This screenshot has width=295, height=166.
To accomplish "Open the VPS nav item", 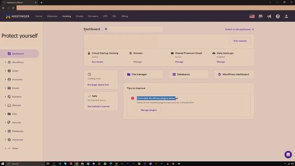I will click(105, 17).
